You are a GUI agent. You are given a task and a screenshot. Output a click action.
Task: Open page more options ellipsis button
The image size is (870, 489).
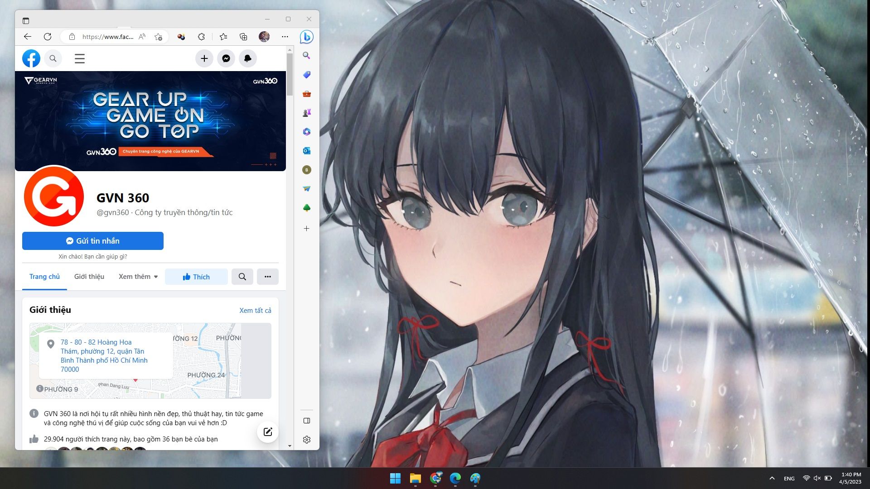(x=268, y=277)
